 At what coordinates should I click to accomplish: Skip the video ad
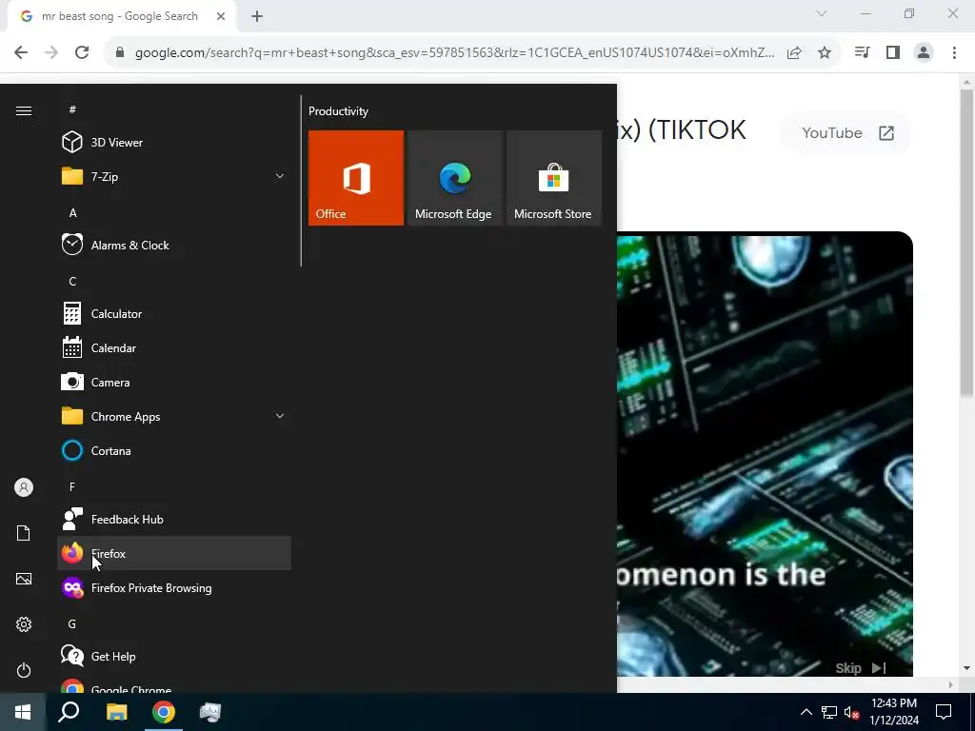point(861,668)
